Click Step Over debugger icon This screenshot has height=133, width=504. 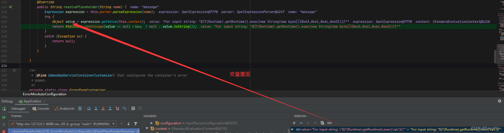click(89, 108)
